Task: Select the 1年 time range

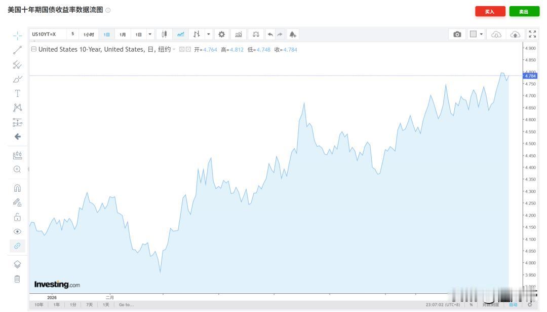Action: 56,305
